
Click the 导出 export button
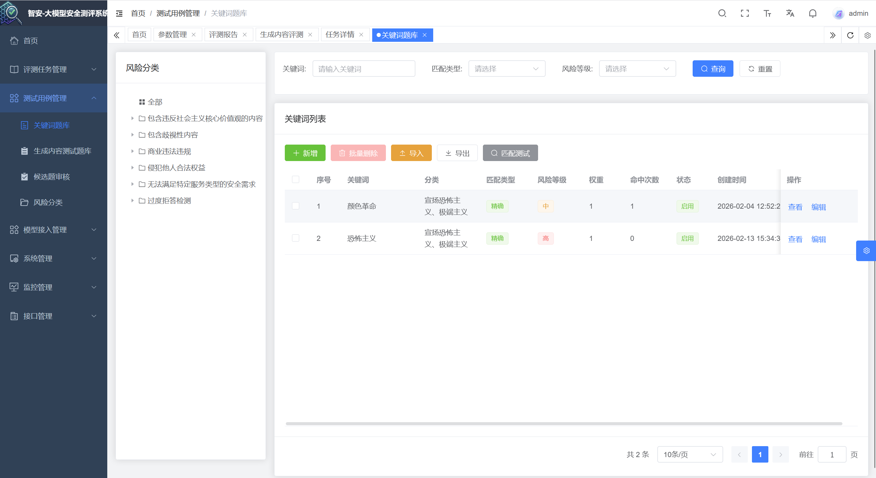(457, 153)
